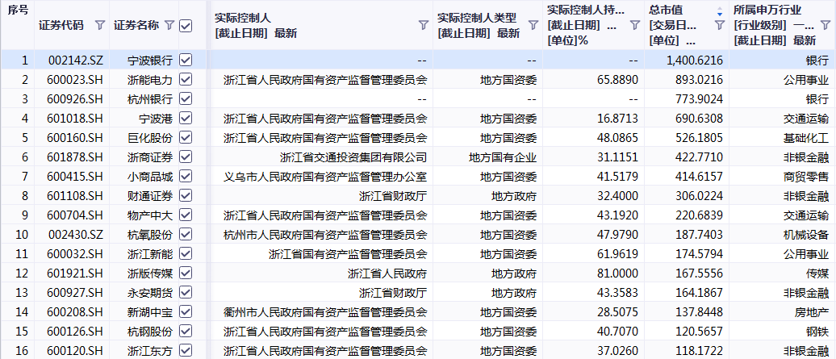Image resolution: width=836 pixels, height=359 pixels.
Task: Open filter for 实际控制人持股 column
Action: click(634, 25)
